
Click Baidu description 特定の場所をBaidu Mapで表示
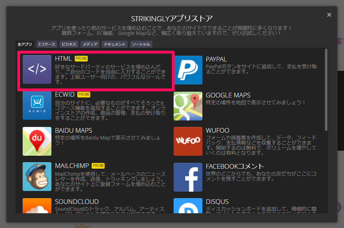coord(107,140)
